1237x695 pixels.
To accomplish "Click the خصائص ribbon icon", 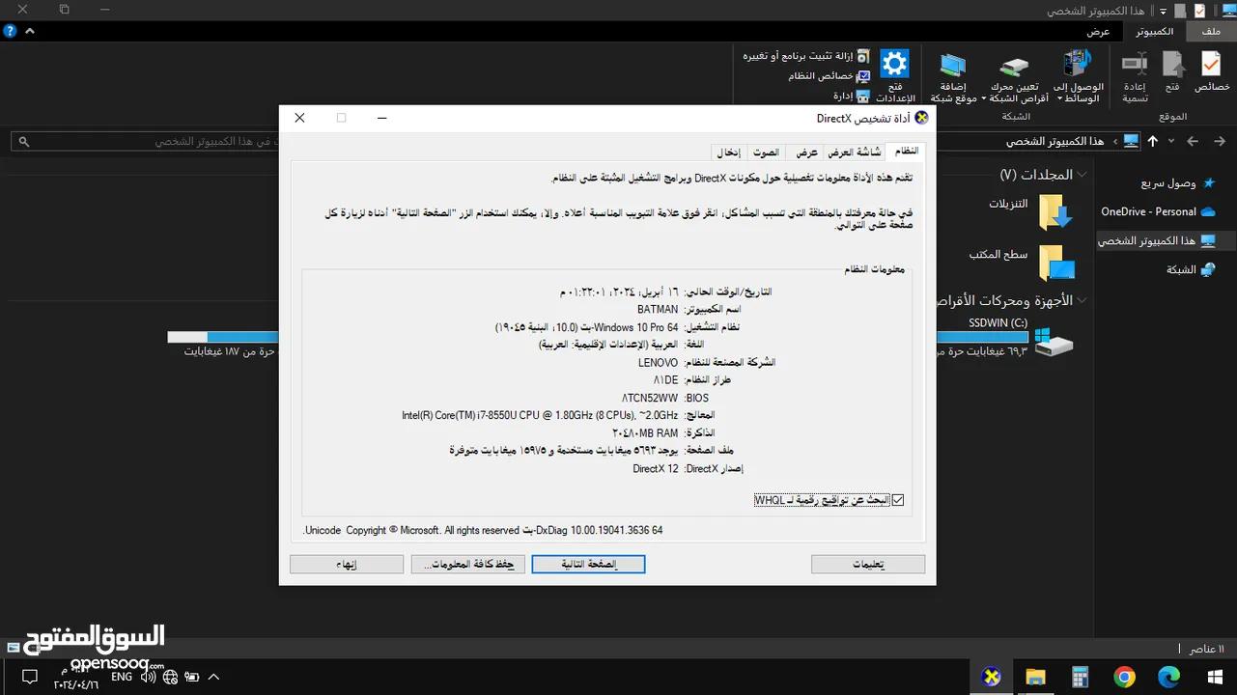I will click(1212, 72).
